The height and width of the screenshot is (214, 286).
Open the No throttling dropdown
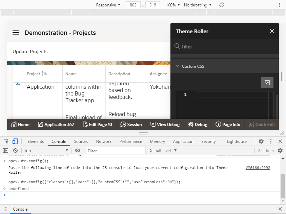coord(198,5)
